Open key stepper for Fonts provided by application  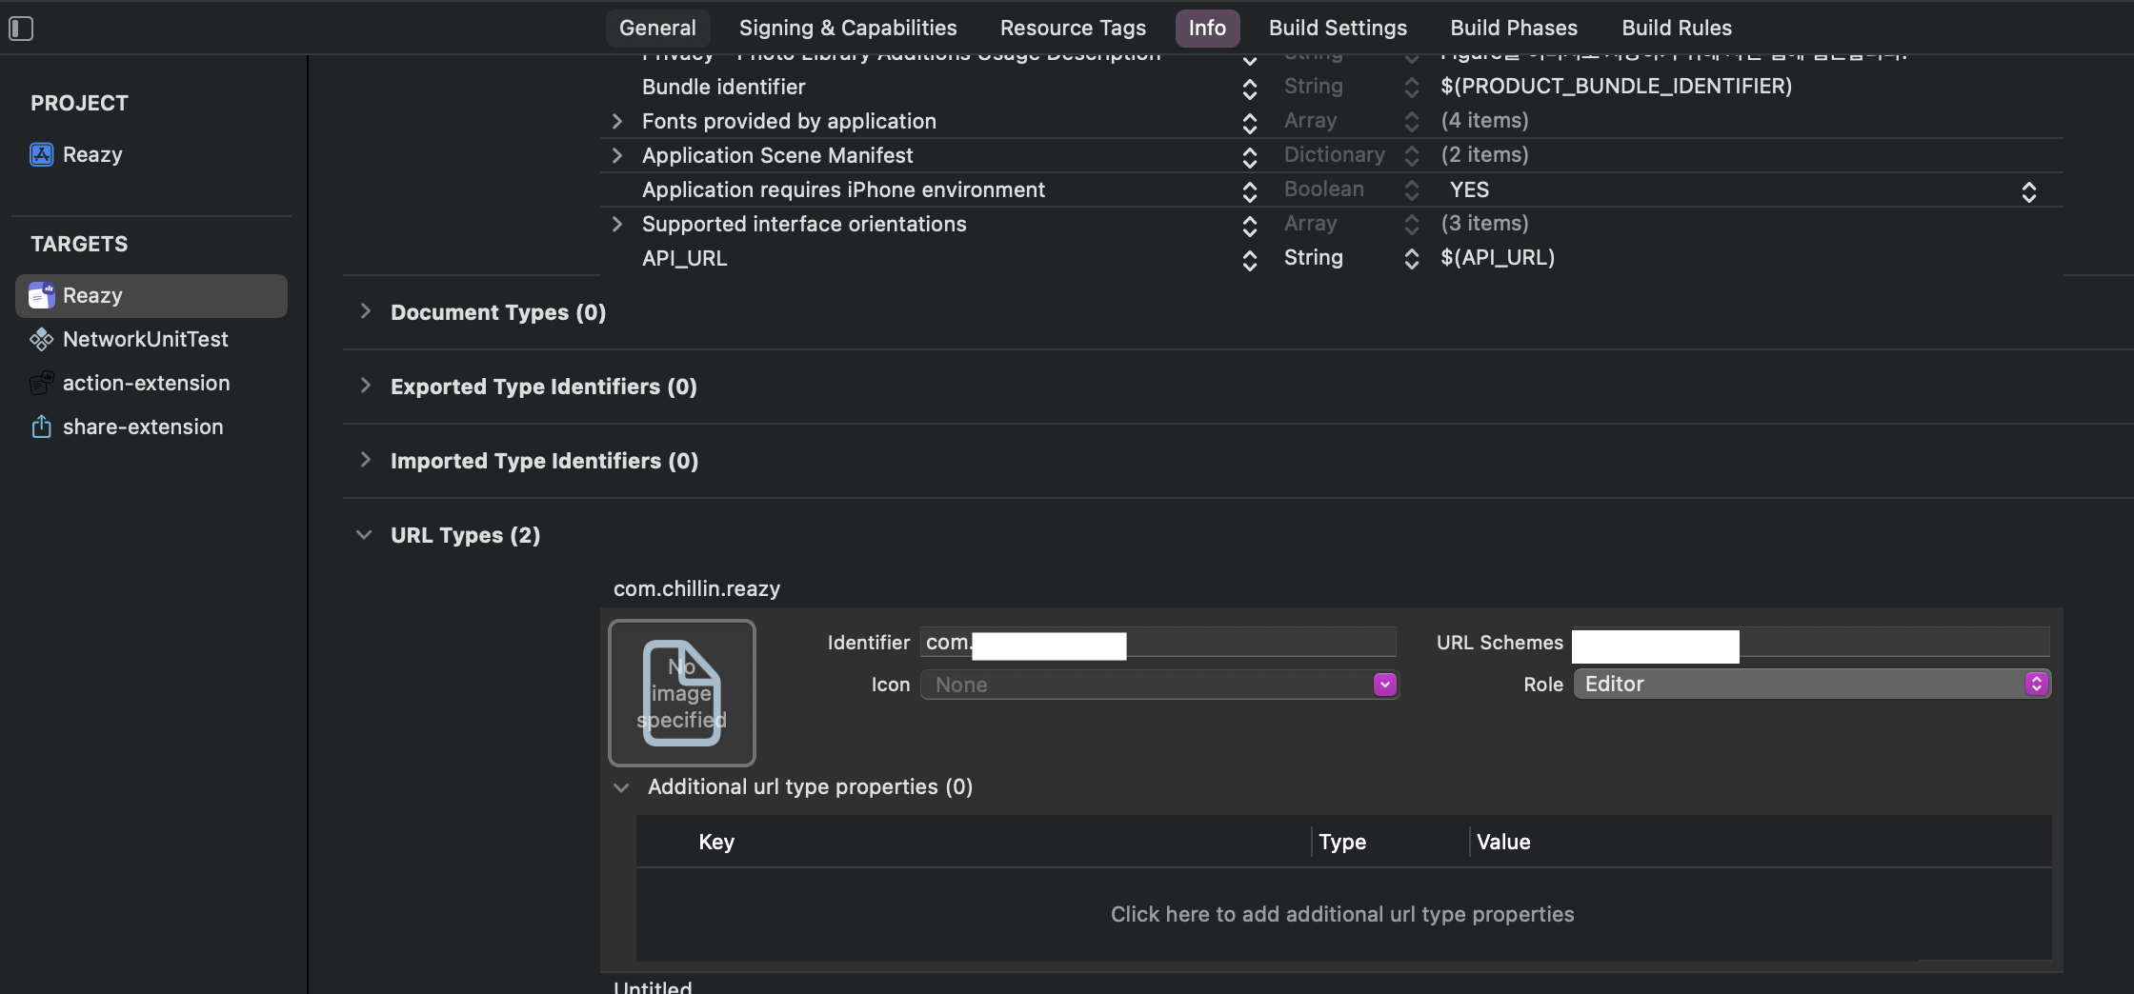(x=1250, y=123)
